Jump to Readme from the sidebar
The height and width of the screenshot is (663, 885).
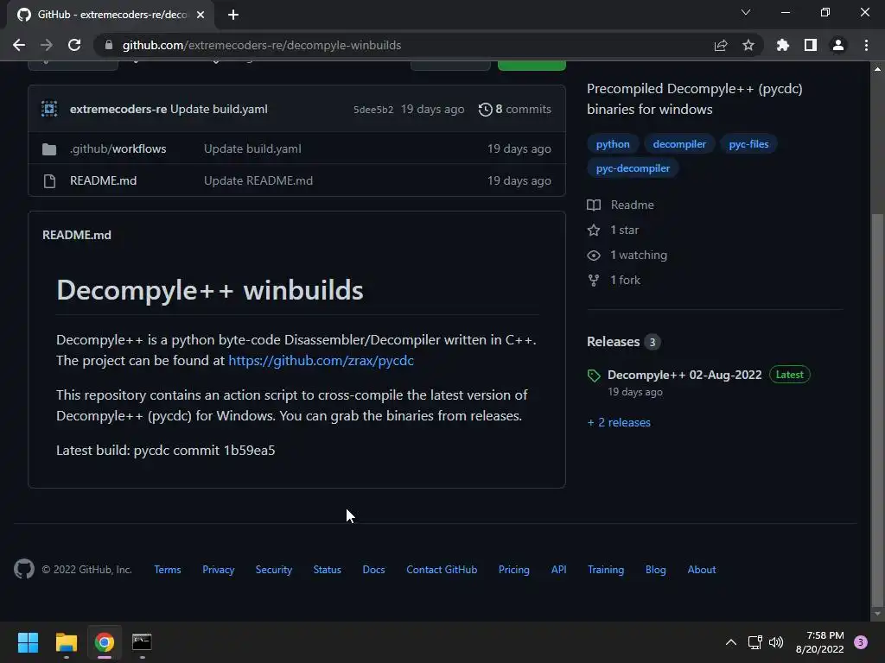pyautogui.click(x=632, y=205)
